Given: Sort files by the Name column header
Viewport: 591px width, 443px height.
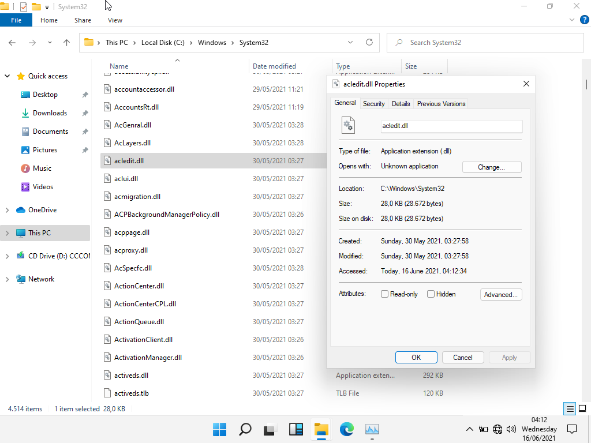Looking at the screenshot, I should click(x=119, y=66).
